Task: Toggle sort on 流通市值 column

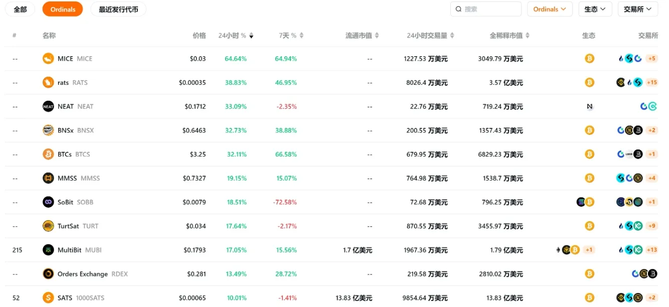Action: (x=377, y=36)
